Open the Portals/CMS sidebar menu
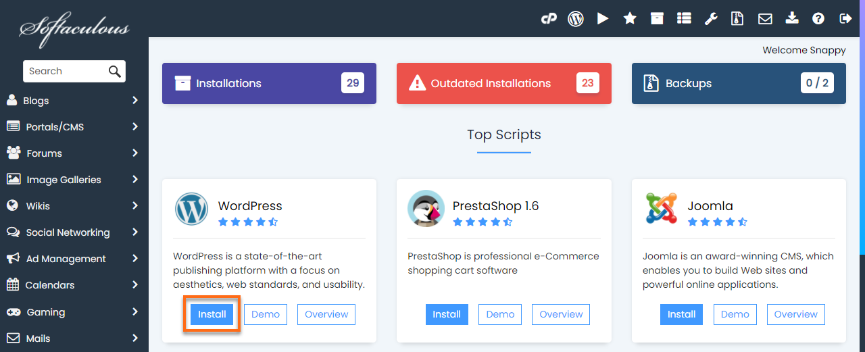The image size is (865, 352). click(x=55, y=127)
